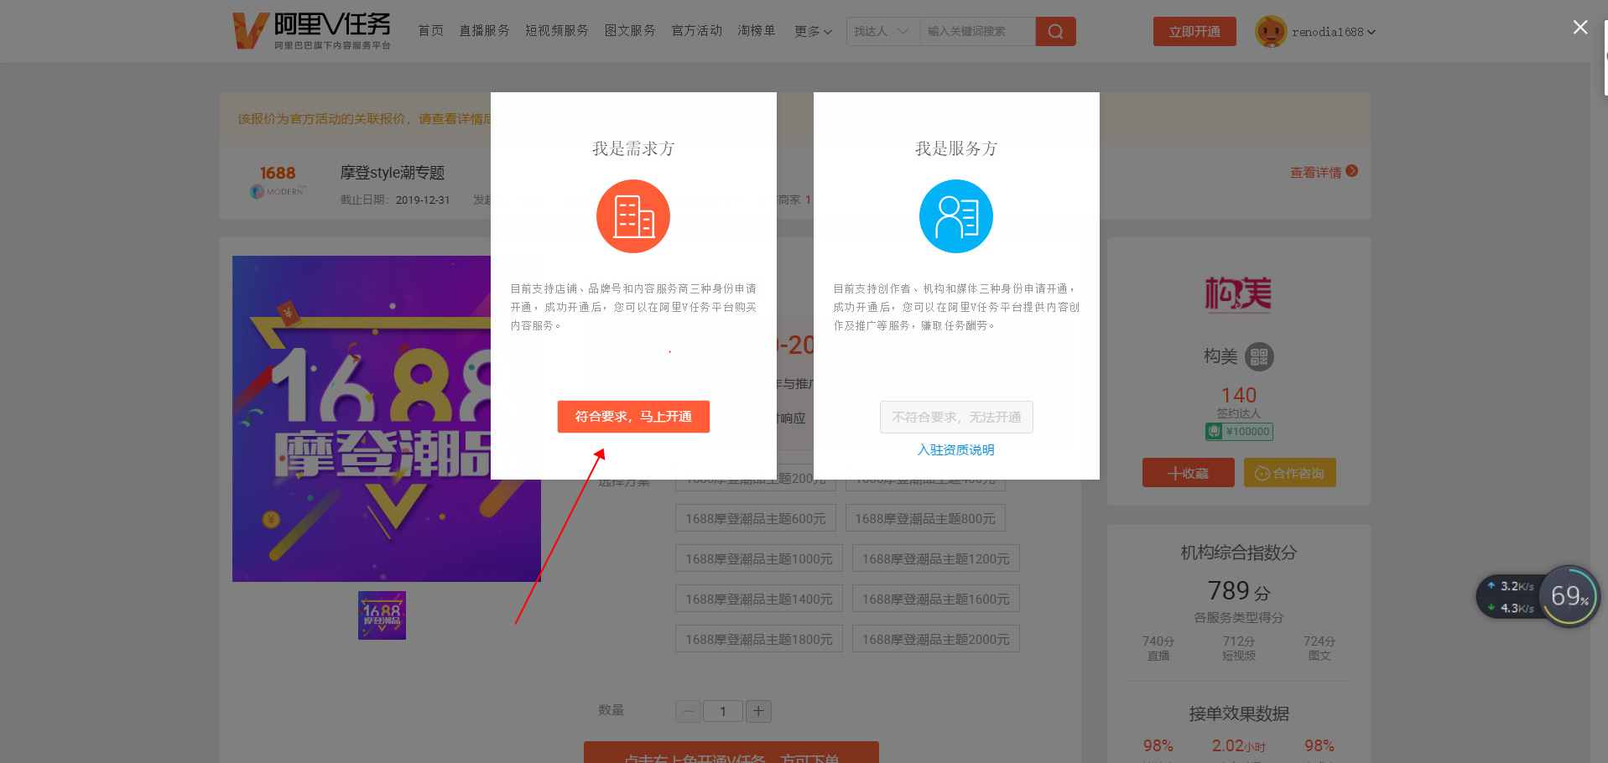This screenshot has height=763, width=1608.
Task: Click the 查看详情 link
Action: pos(1316,172)
